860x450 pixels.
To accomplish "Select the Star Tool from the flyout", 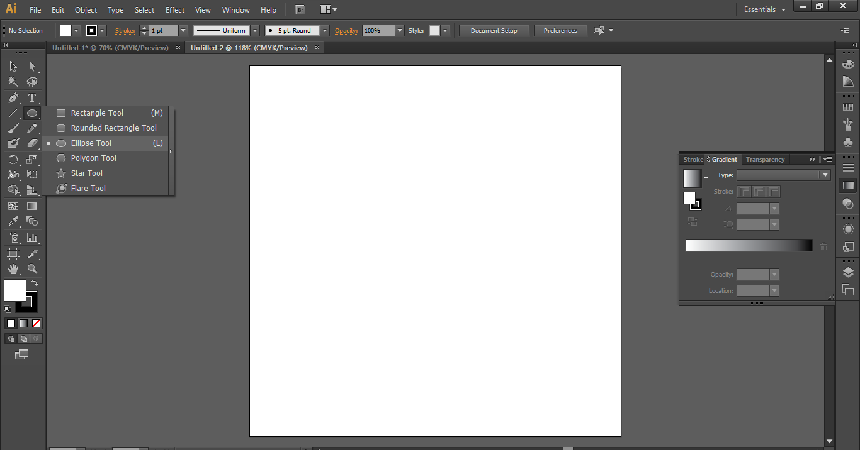I will pos(88,173).
